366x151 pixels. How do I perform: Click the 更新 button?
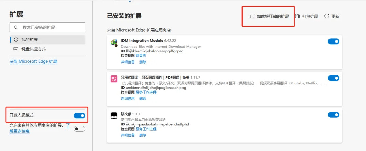[332, 16]
